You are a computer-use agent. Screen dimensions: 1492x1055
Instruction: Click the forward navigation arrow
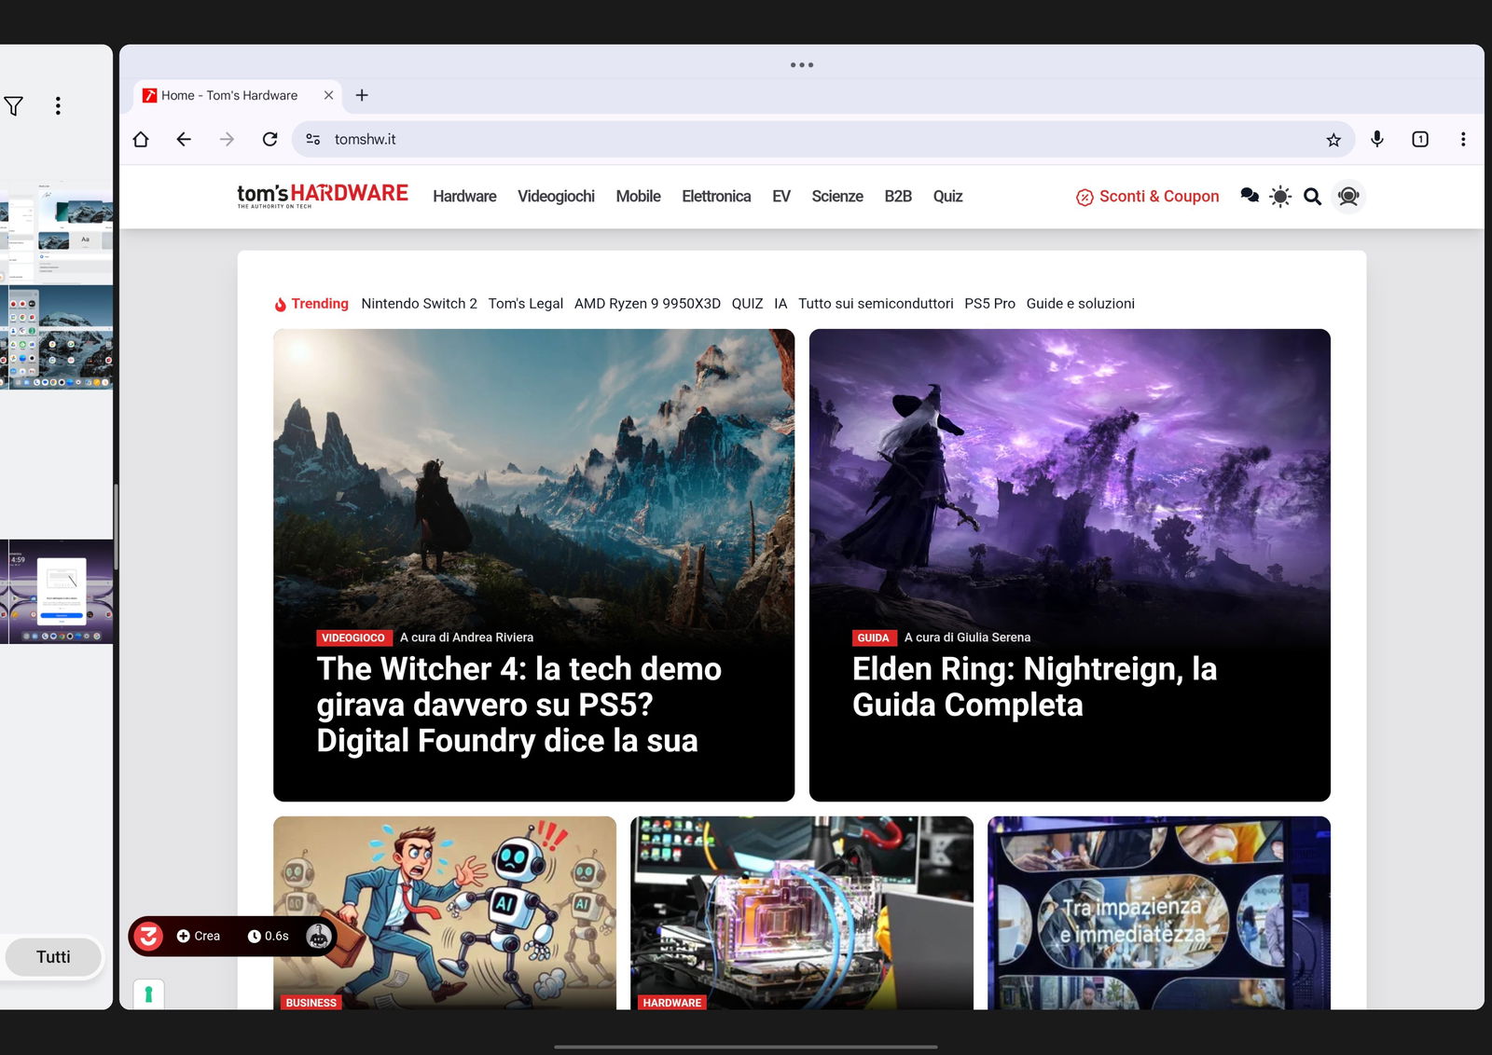(x=227, y=139)
